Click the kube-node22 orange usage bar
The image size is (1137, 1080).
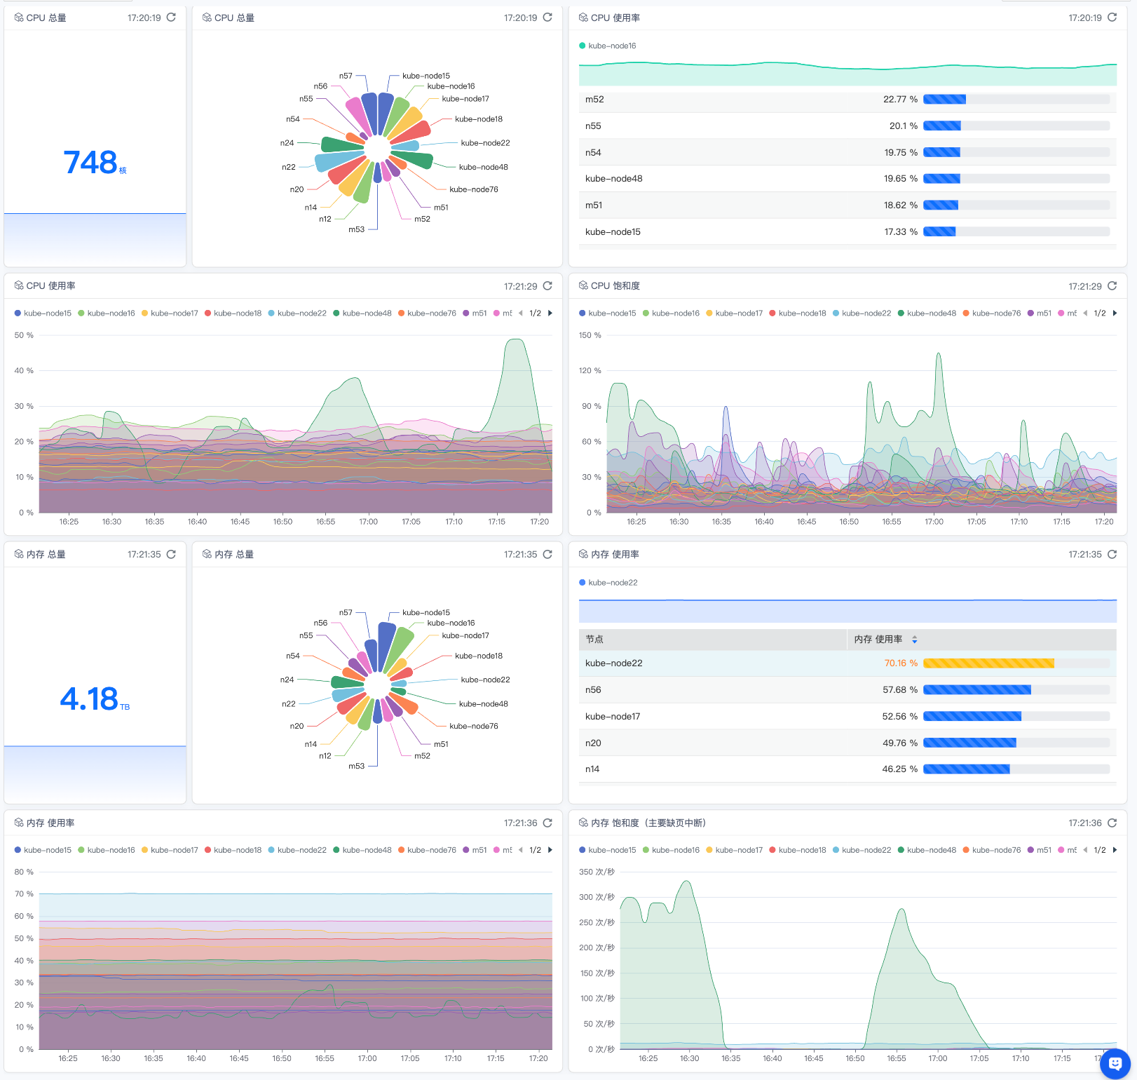(x=988, y=663)
